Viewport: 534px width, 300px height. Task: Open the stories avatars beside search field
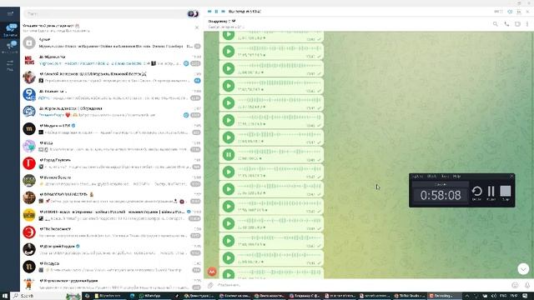pyautogui.click(x=193, y=14)
